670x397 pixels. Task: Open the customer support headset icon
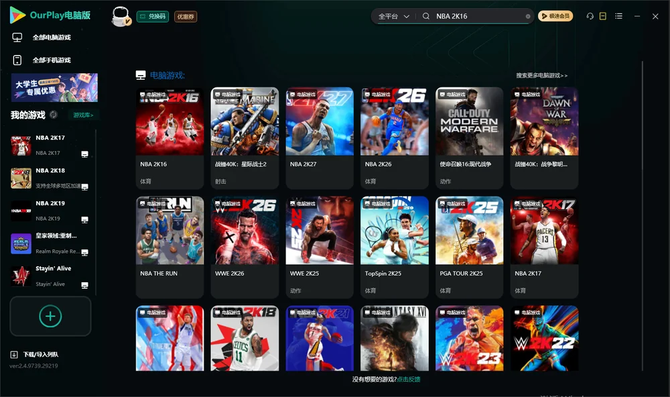(x=590, y=16)
